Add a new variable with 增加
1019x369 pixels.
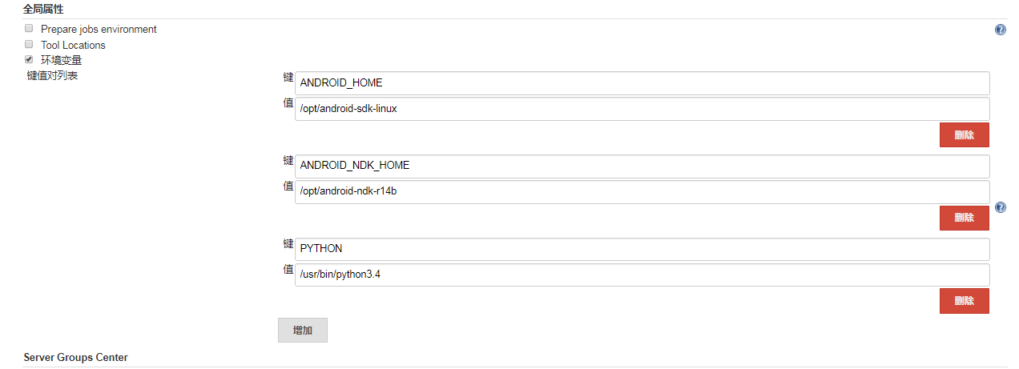(302, 330)
